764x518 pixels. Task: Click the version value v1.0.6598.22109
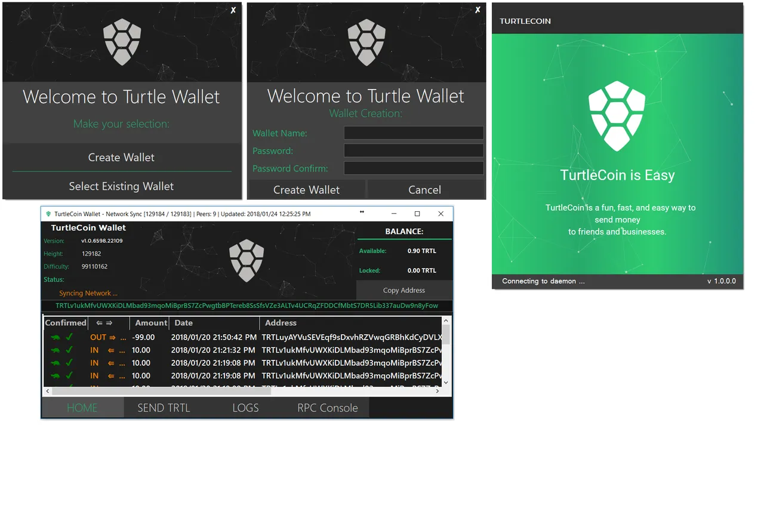(102, 240)
